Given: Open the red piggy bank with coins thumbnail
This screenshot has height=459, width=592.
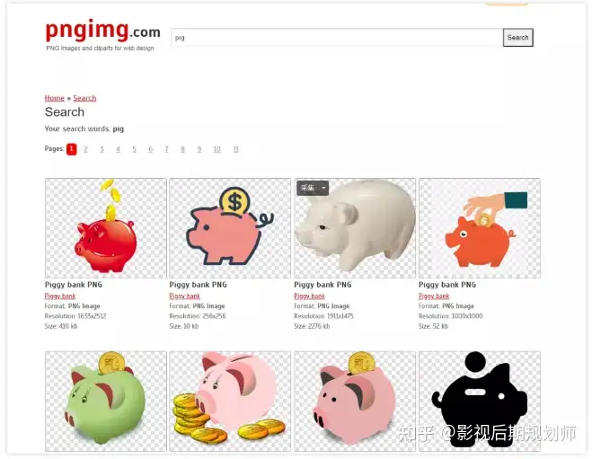Looking at the screenshot, I should [x=106, y=228].
